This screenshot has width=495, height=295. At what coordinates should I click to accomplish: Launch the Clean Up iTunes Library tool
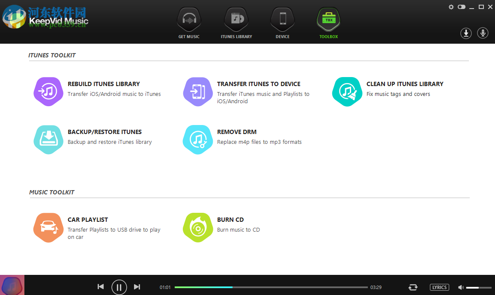347,91
